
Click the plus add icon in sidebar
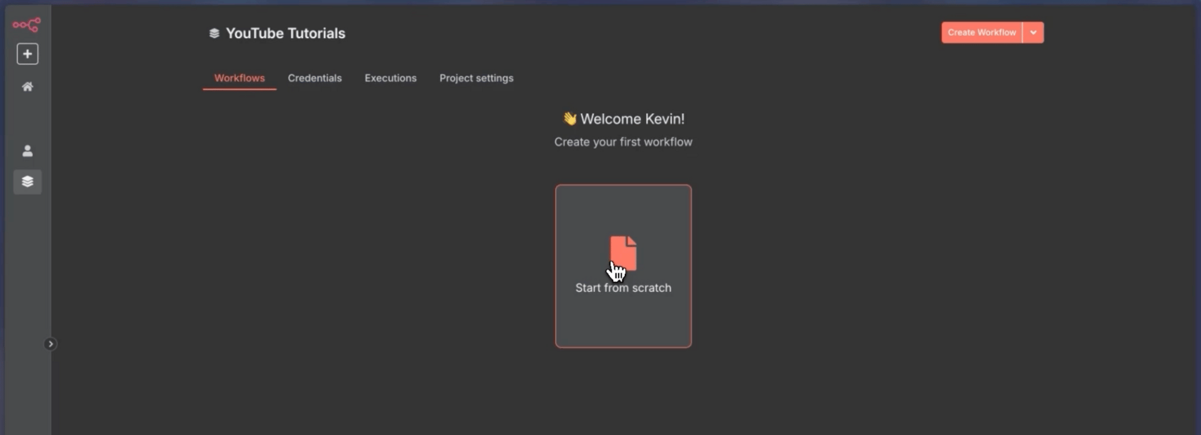tap(28, 54)
